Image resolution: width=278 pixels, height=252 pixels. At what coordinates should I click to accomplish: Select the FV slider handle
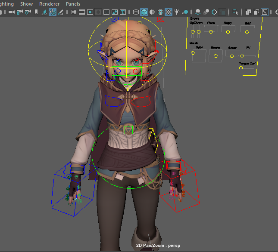pyautogui.click(x=242, y=56)
